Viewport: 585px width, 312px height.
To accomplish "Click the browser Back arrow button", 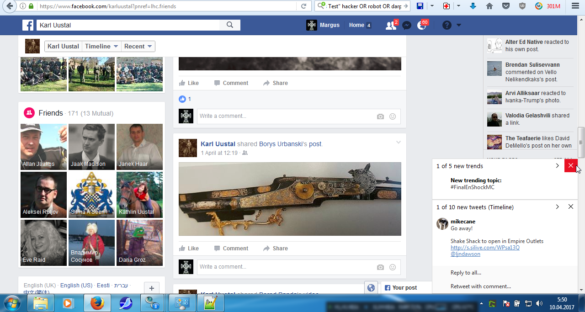I will (x=9, y=6).
